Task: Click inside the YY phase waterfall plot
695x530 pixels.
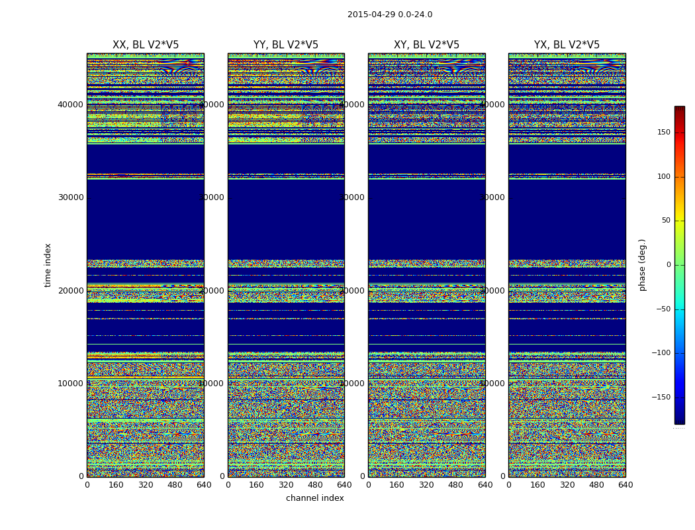Action: 287,265
